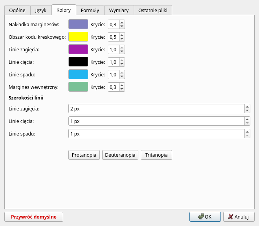Image resolution: width=259 pixels, height=226 pixels.
Task: Apply the Deuteranopia color preset
Action: point(120,155)
